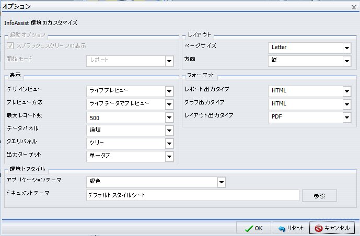Open the クエリパネル dropdown arrow

[x=169, y=144]
